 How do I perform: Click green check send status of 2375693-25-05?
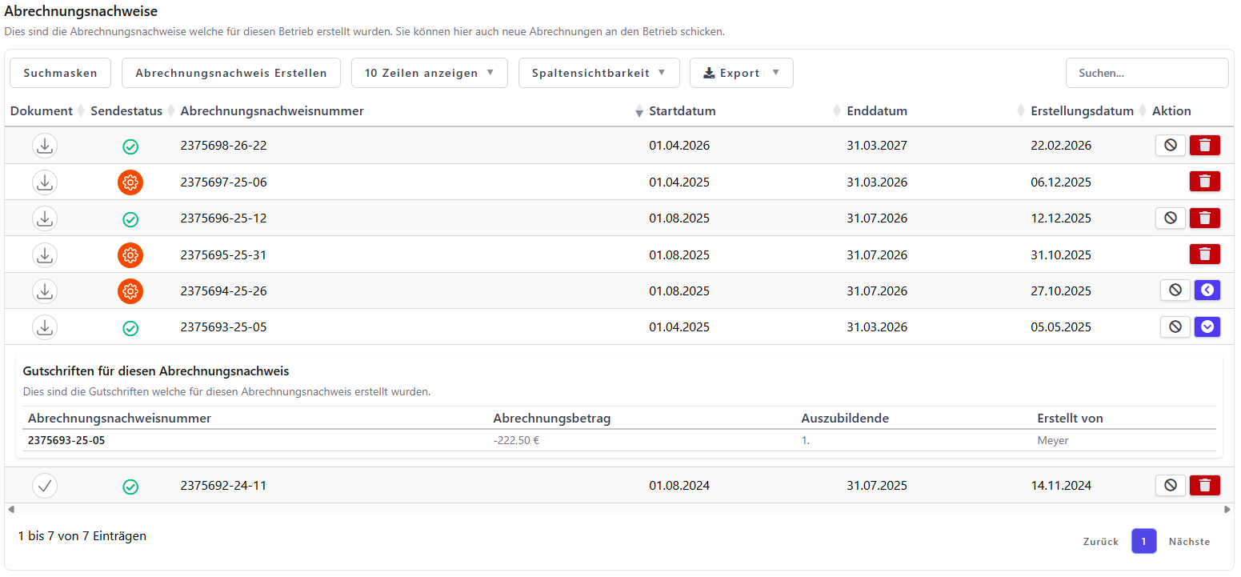[130, 328]
